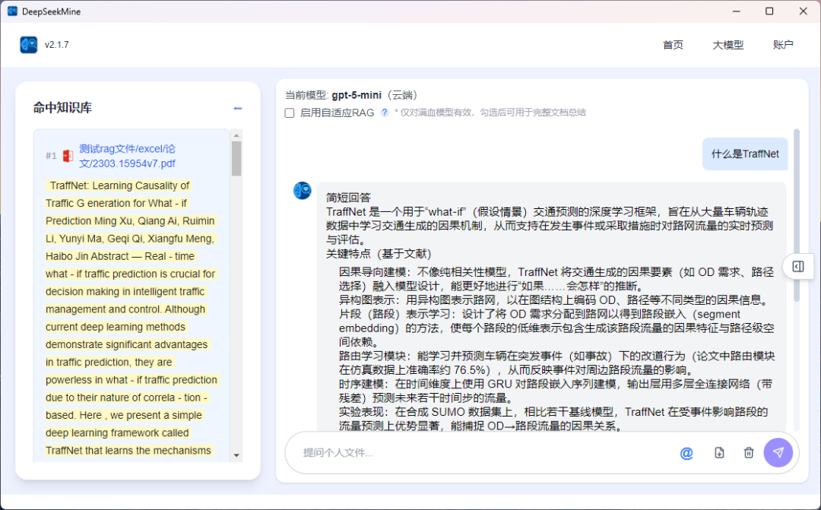Click the bot avatar beside the answer message

tap(302, 191)
